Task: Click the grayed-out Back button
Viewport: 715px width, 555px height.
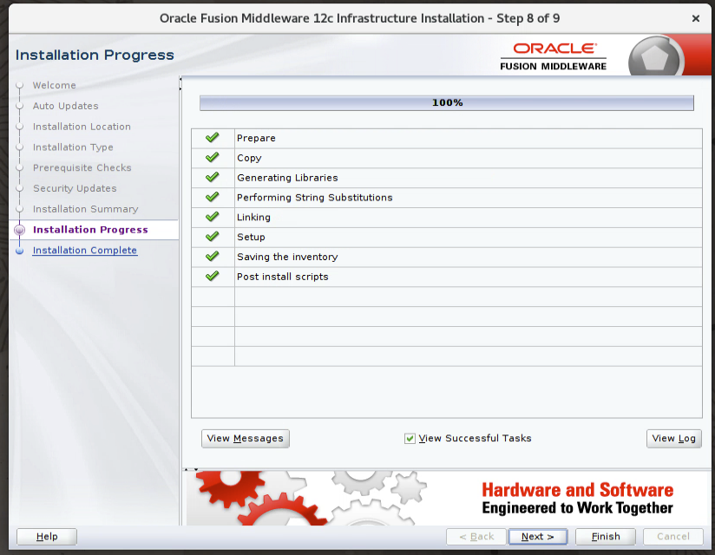Action: (476, 537)
